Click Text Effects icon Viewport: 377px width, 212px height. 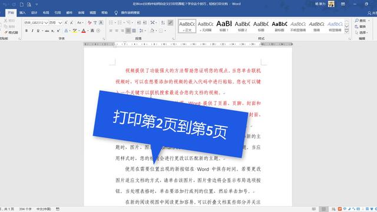tap(66, 31)
